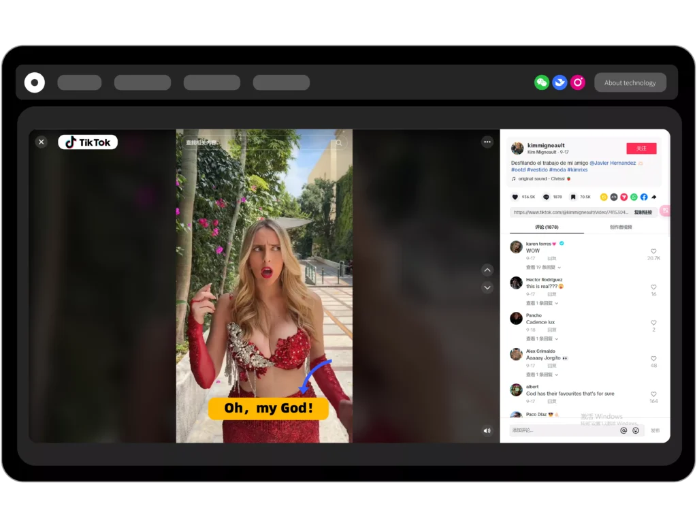Like the video with the heart icon
This screenshot has width=697, height=523.
pyautogui.click(x=515, y=197)
